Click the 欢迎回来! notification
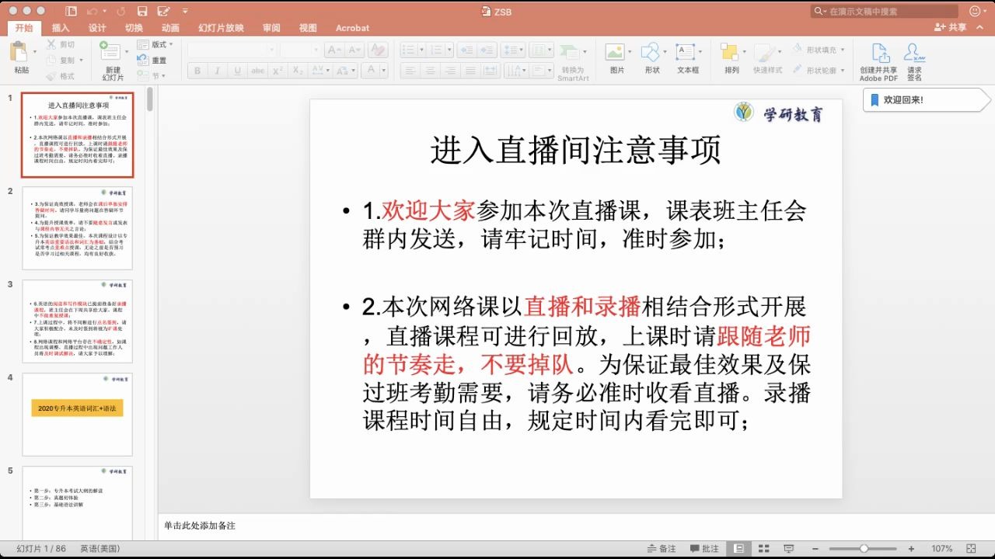 point(927,100)
